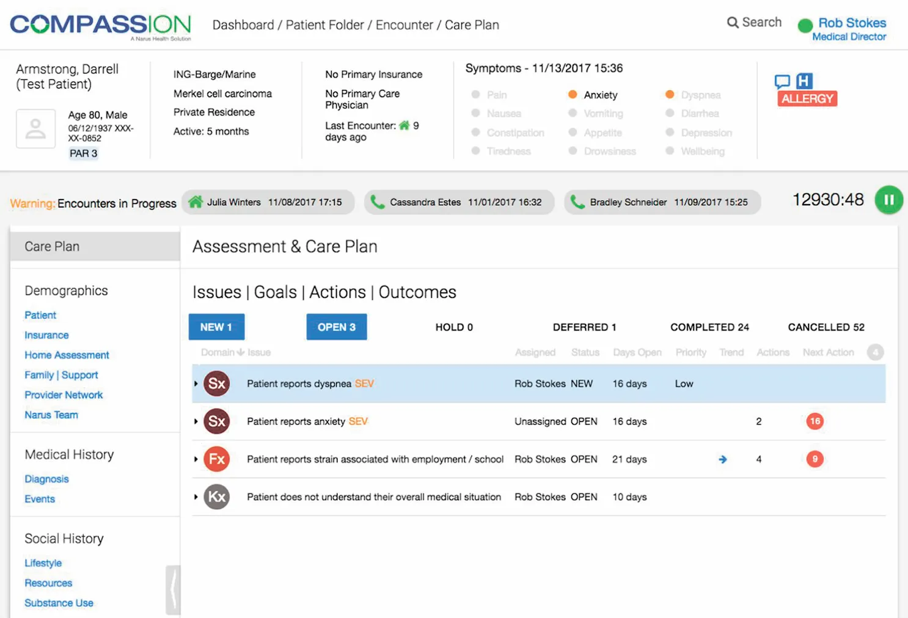
Task: Toggle the Anxiety symptom indicator
Action: click(573, 95)
